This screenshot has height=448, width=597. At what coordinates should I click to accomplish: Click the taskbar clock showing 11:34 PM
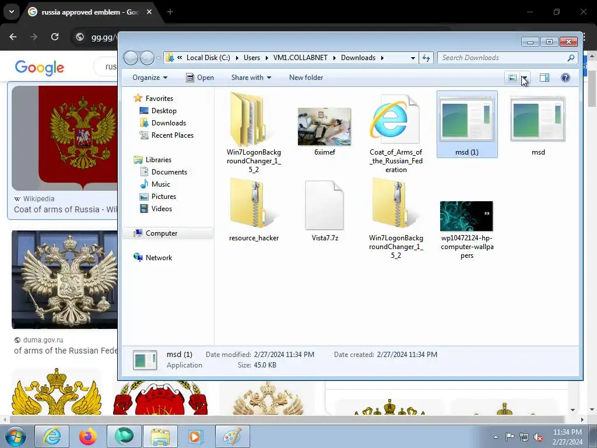(x=567, y=437)
